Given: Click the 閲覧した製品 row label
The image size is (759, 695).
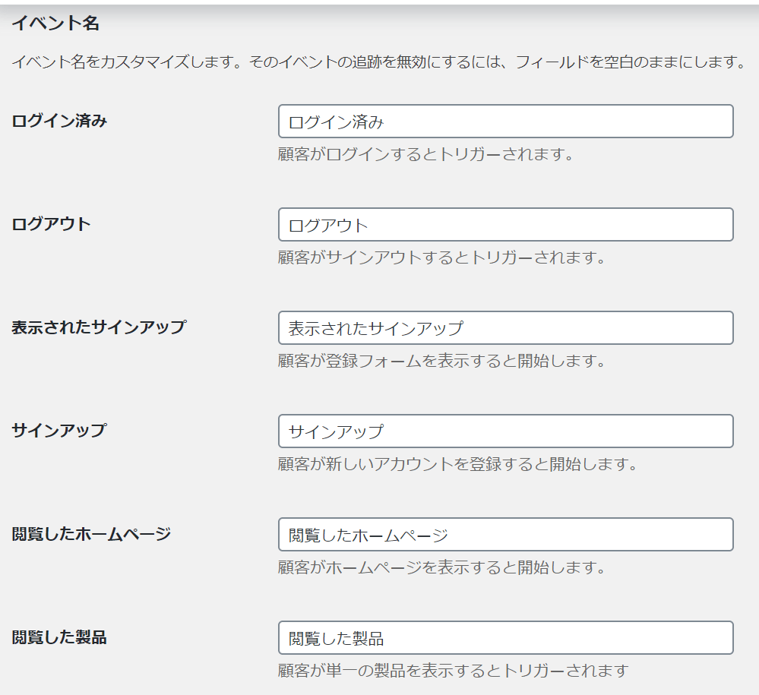Looking at the screenshot, I should tap(59, 637).
